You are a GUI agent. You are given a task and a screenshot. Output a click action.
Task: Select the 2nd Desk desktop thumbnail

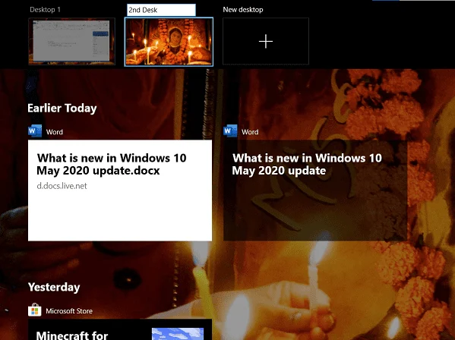(x=169, y=42)
